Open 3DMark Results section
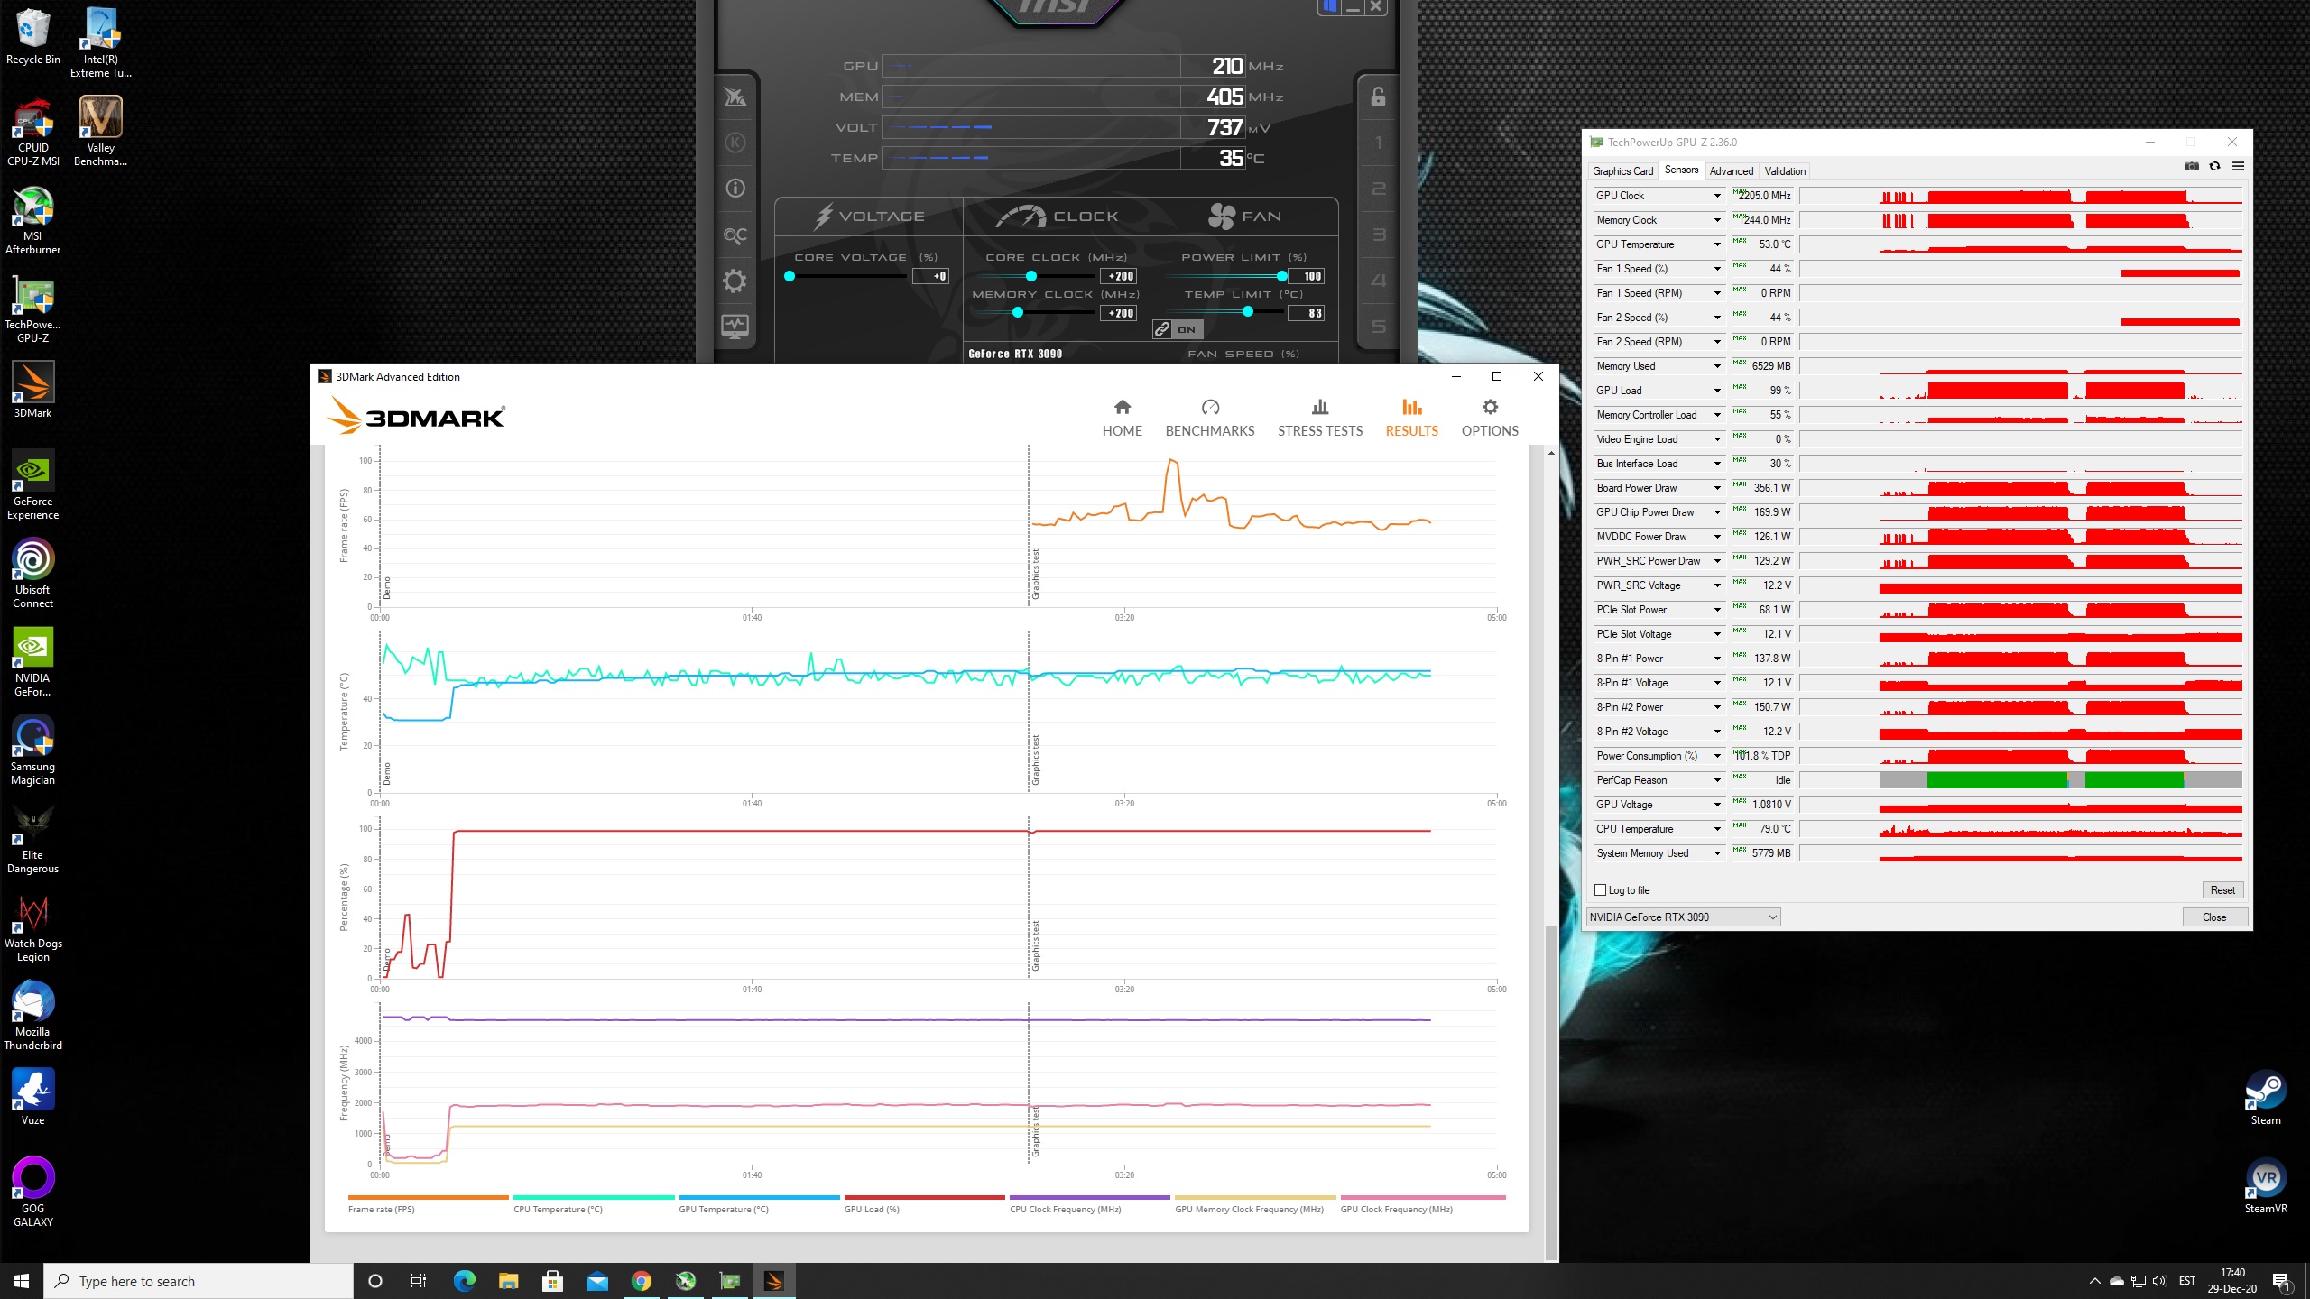 click(x=1411, y=419)
